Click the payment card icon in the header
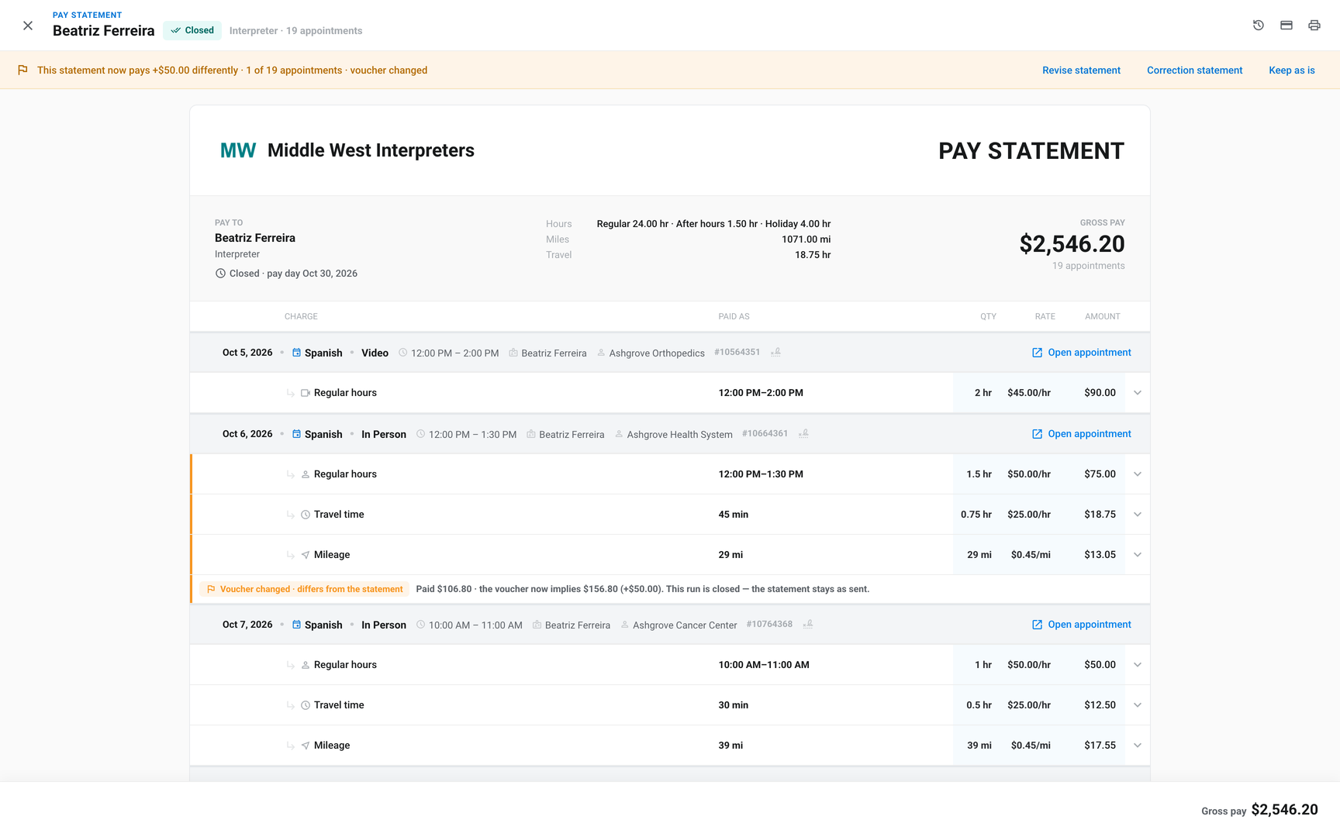The image size is (1340, 837). (1286, 26)
